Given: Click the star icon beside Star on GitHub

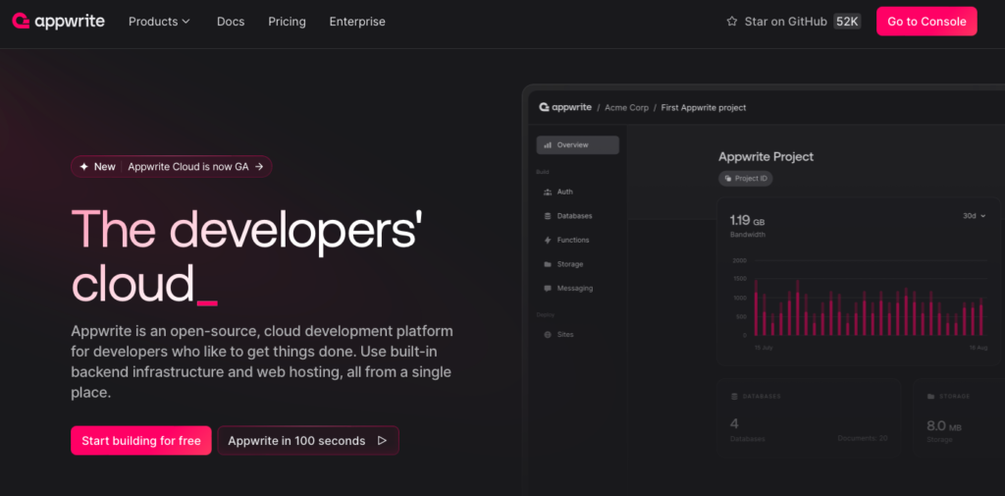Looking at the screenshot, I should pyautogui.click(x=731, y=22).
